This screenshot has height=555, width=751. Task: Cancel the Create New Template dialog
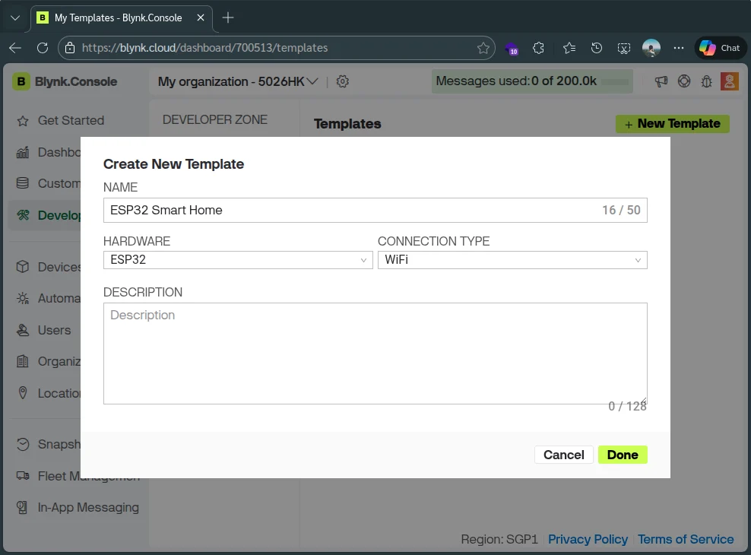563,455
